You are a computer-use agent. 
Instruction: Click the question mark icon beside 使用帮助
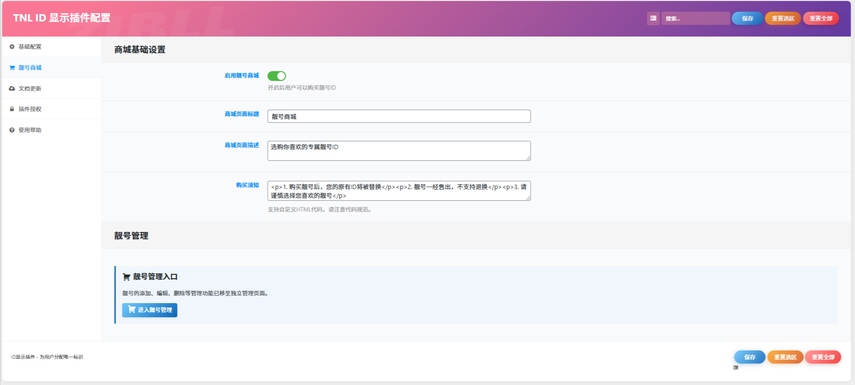coord(12,130)
